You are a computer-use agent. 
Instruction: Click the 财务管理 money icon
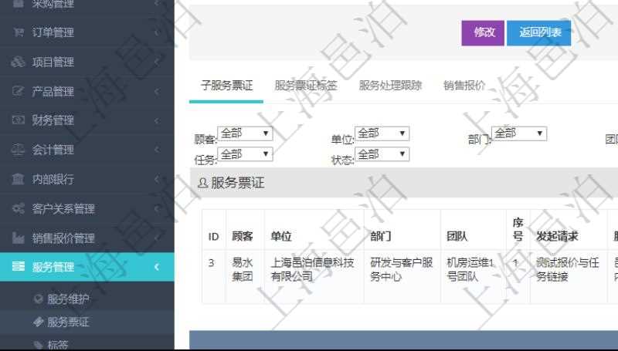click(x=18, y=120)
